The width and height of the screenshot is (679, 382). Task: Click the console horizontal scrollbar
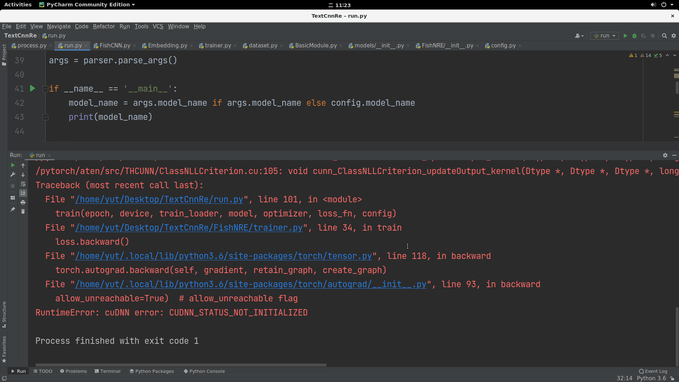[181, 365]
